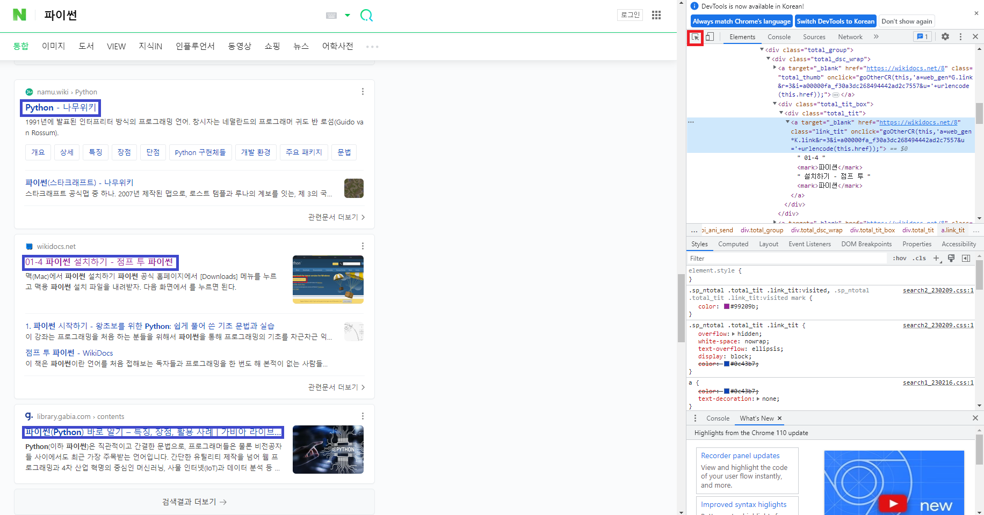This screenshot has width=984, height=515.
Task: Click the #99209b color swatch
Action: pos(727,307)
